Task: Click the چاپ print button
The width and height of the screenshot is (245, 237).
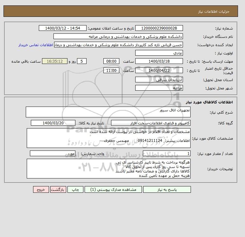Action: click(x=75, y=190)
